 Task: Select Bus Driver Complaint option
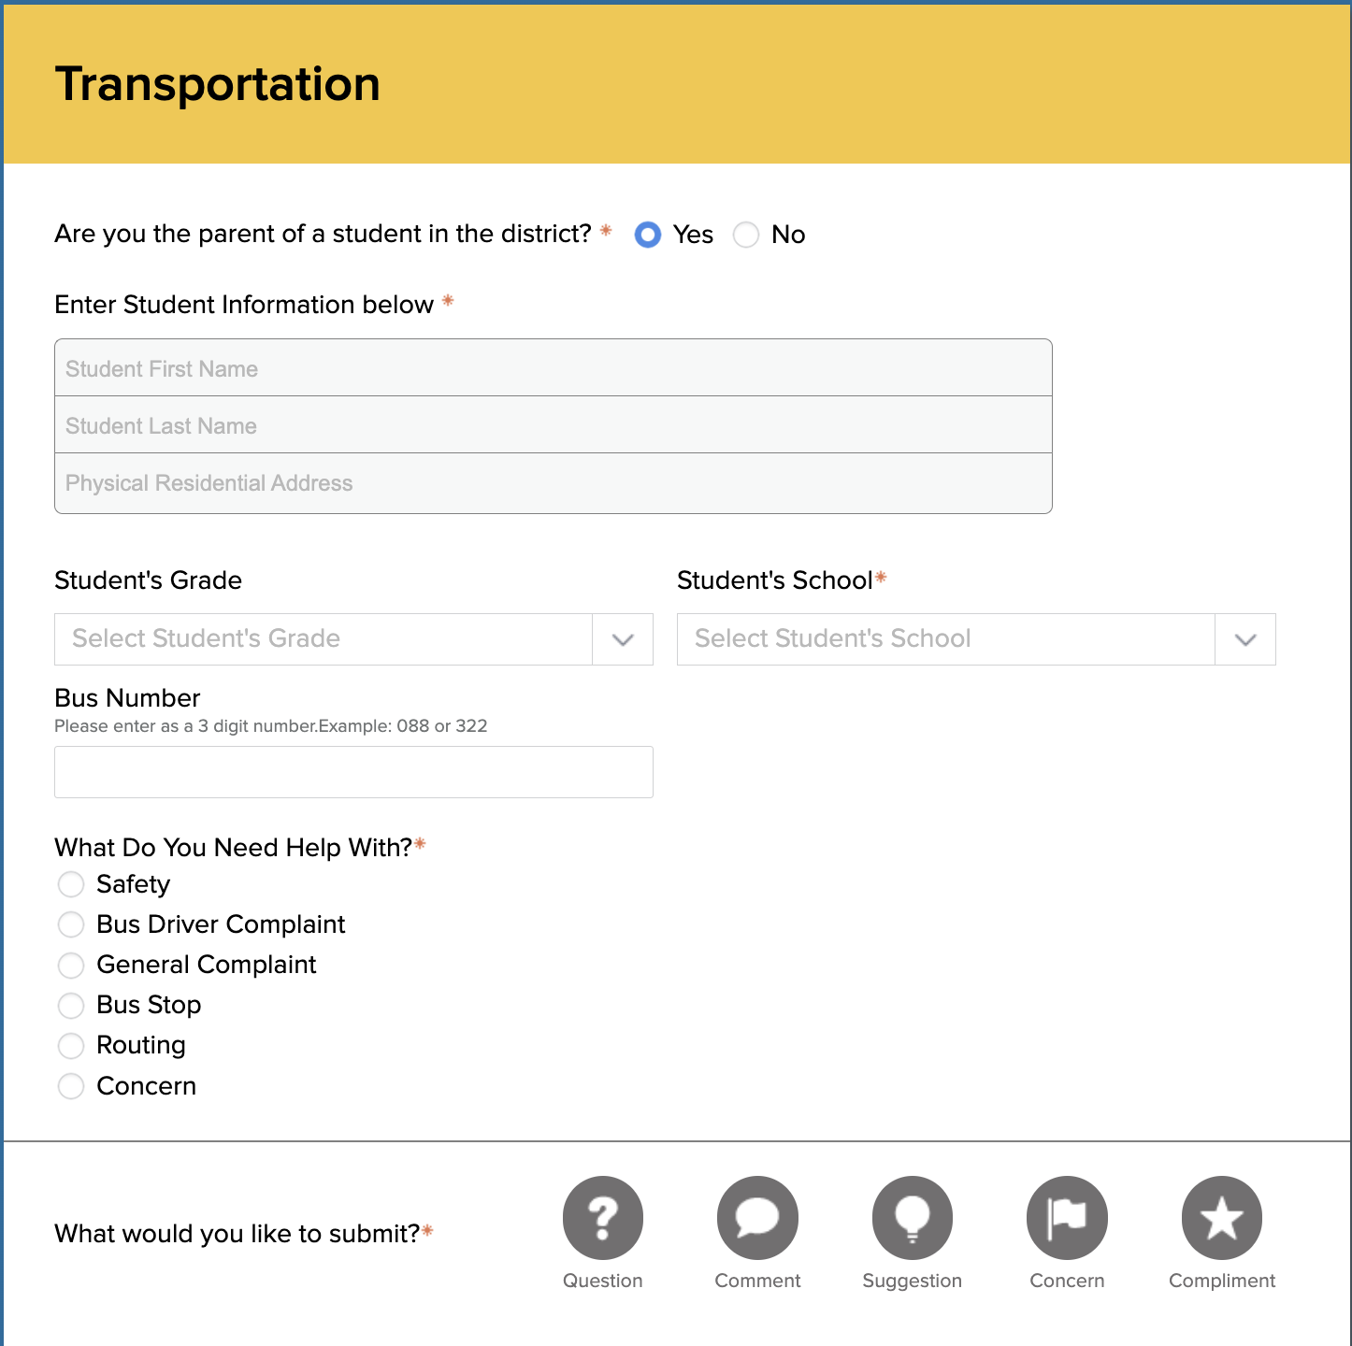(71, 924)
